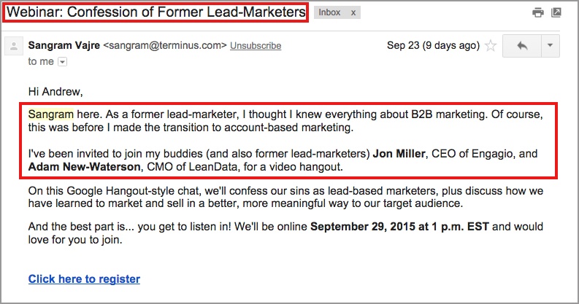The image size is (579, 304).
Task: Open the email in a new window
Action: pos(556,12)
